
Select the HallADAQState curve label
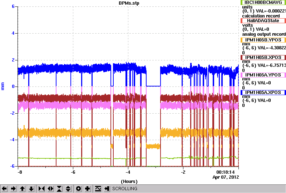(x=263, y=21)
